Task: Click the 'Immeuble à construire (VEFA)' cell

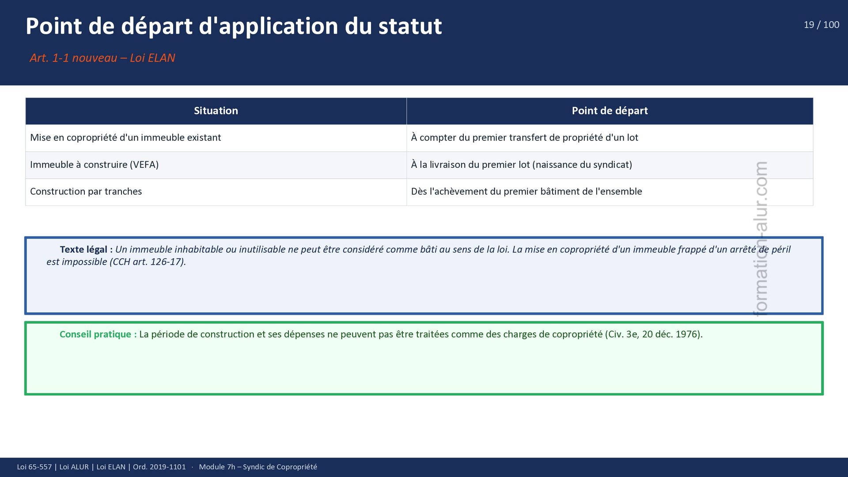Action: tap(94, 165)
